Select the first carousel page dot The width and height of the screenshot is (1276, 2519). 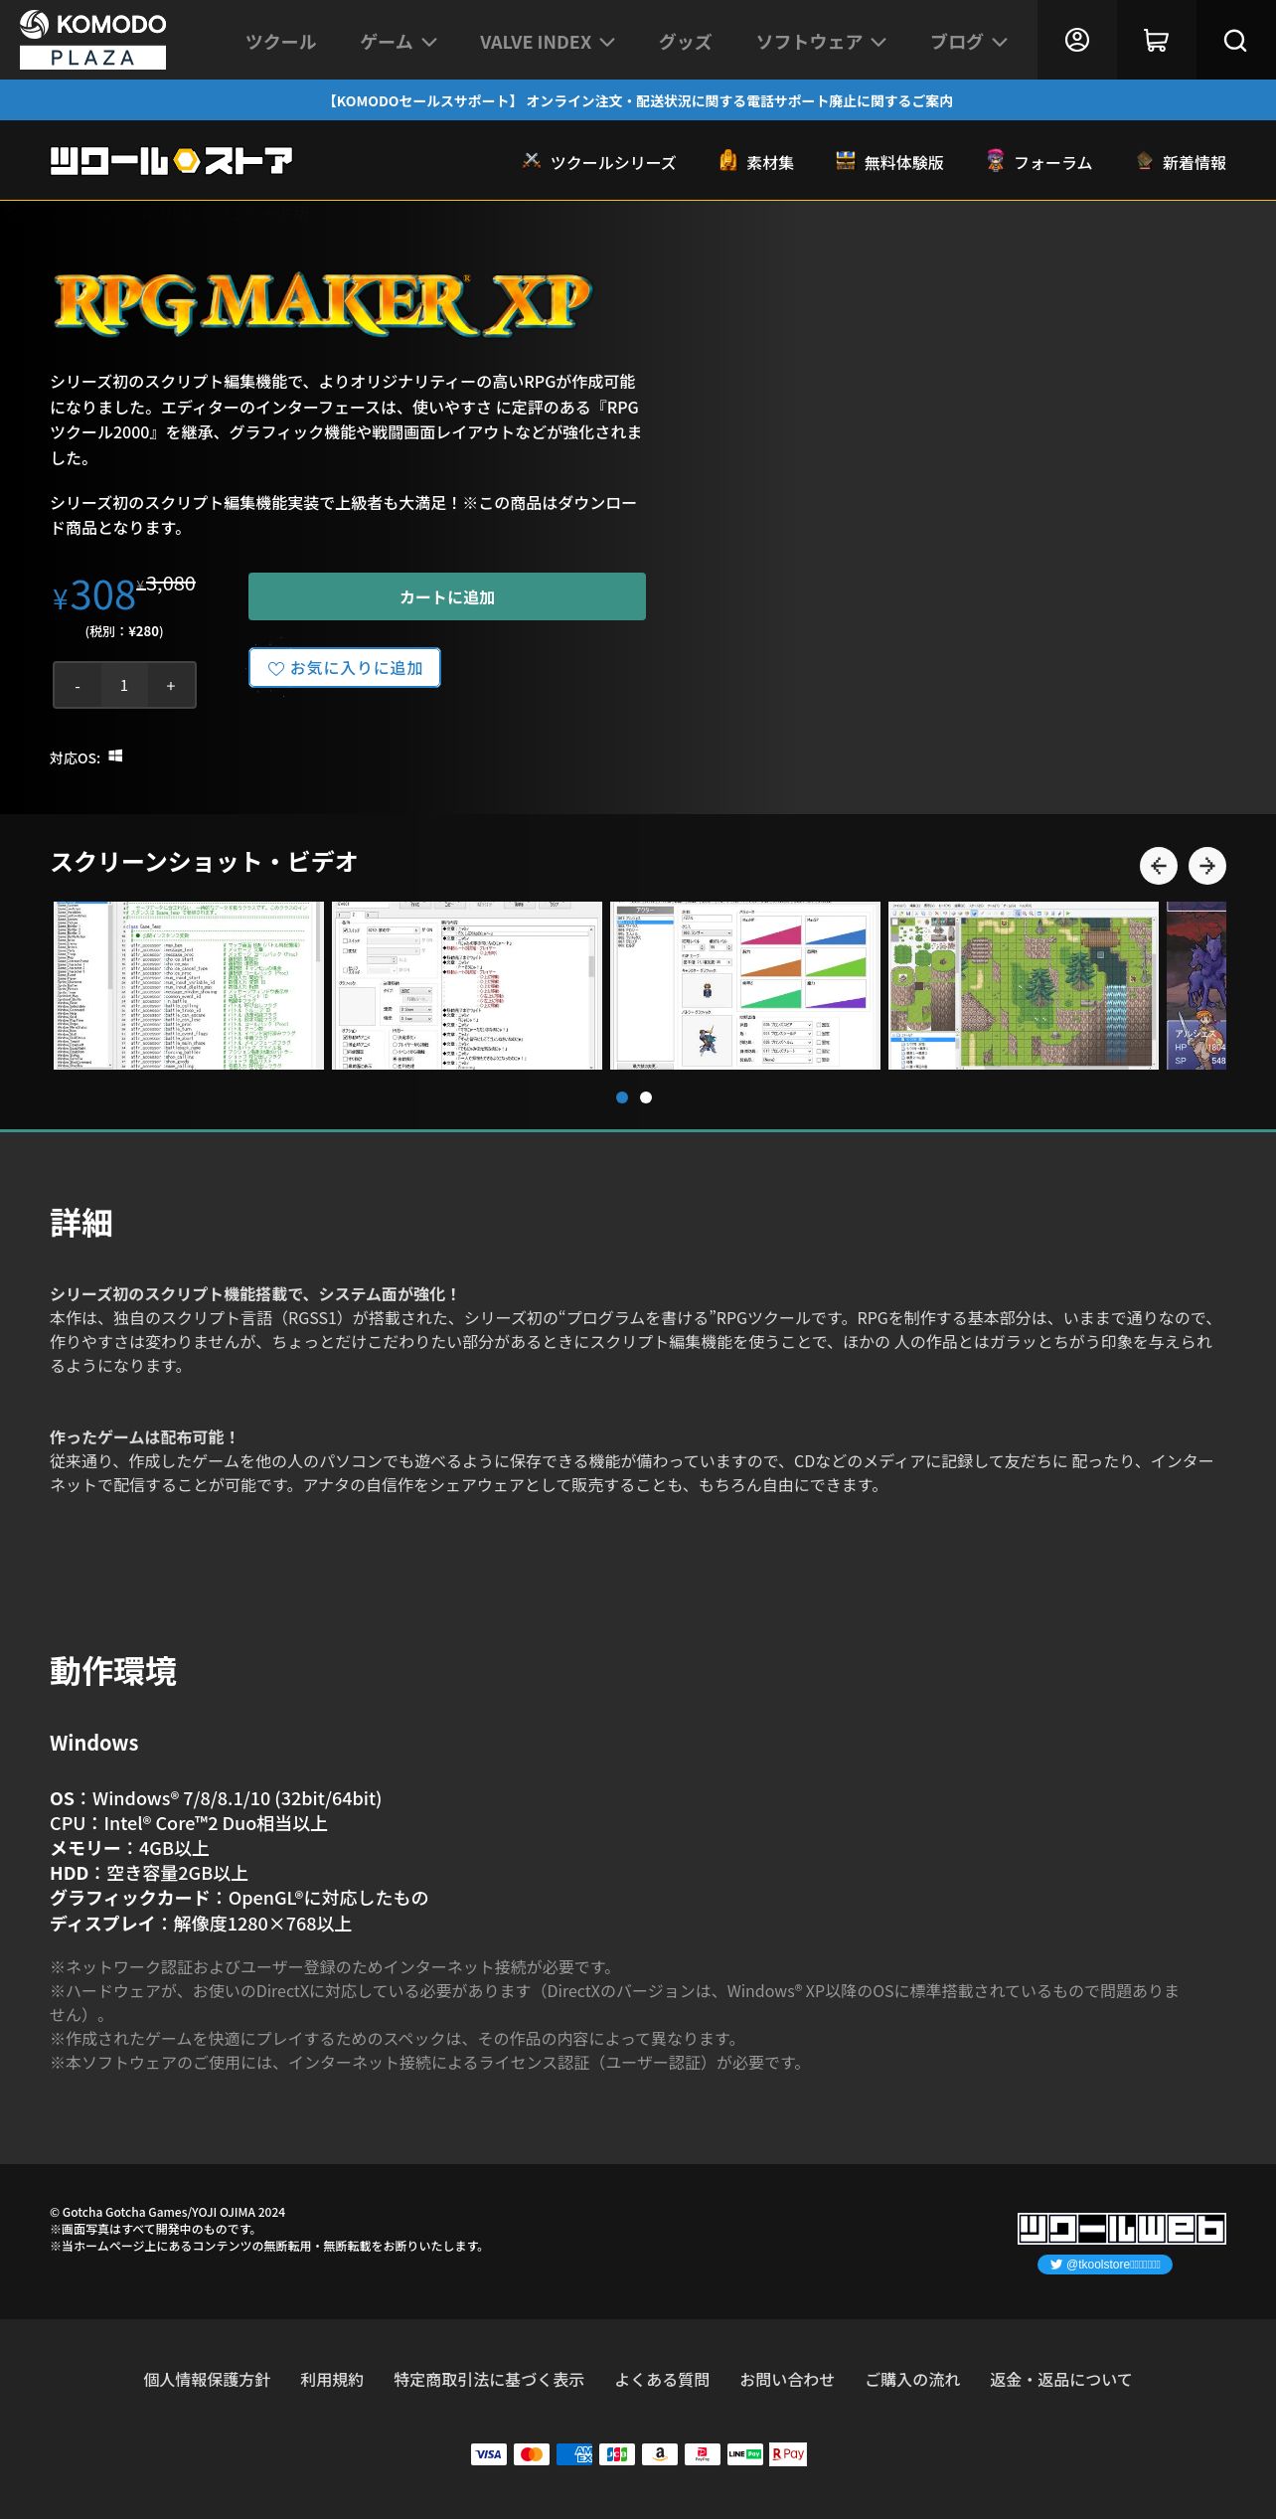tap(622, 1097)
